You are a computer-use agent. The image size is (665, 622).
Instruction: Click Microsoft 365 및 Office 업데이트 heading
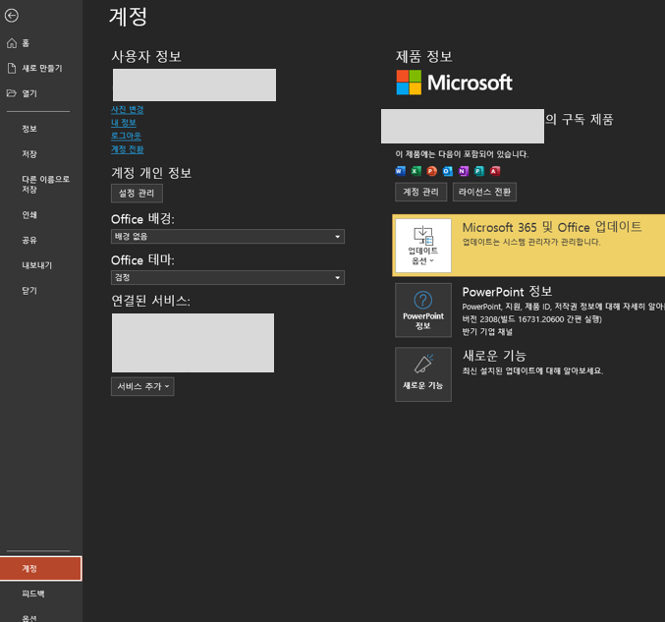(x=552, y=227)
